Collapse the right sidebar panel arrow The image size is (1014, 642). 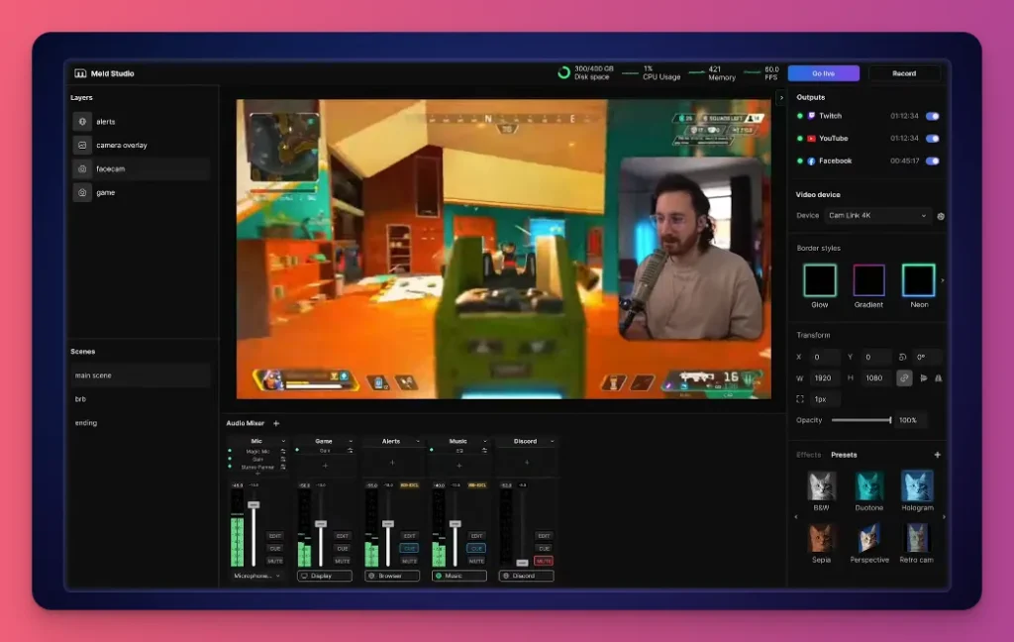[x=781, y=98]
